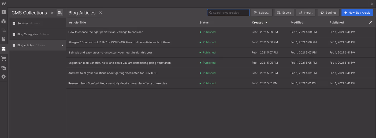376x138 pixels.
Task: Click the Select... items button
Action: (262, 13)
